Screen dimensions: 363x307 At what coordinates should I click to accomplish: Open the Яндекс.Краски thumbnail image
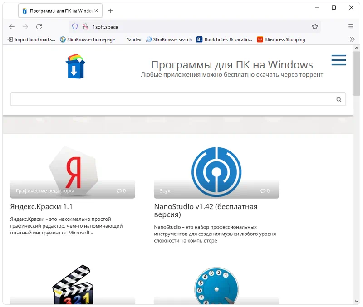click(73, 172)
